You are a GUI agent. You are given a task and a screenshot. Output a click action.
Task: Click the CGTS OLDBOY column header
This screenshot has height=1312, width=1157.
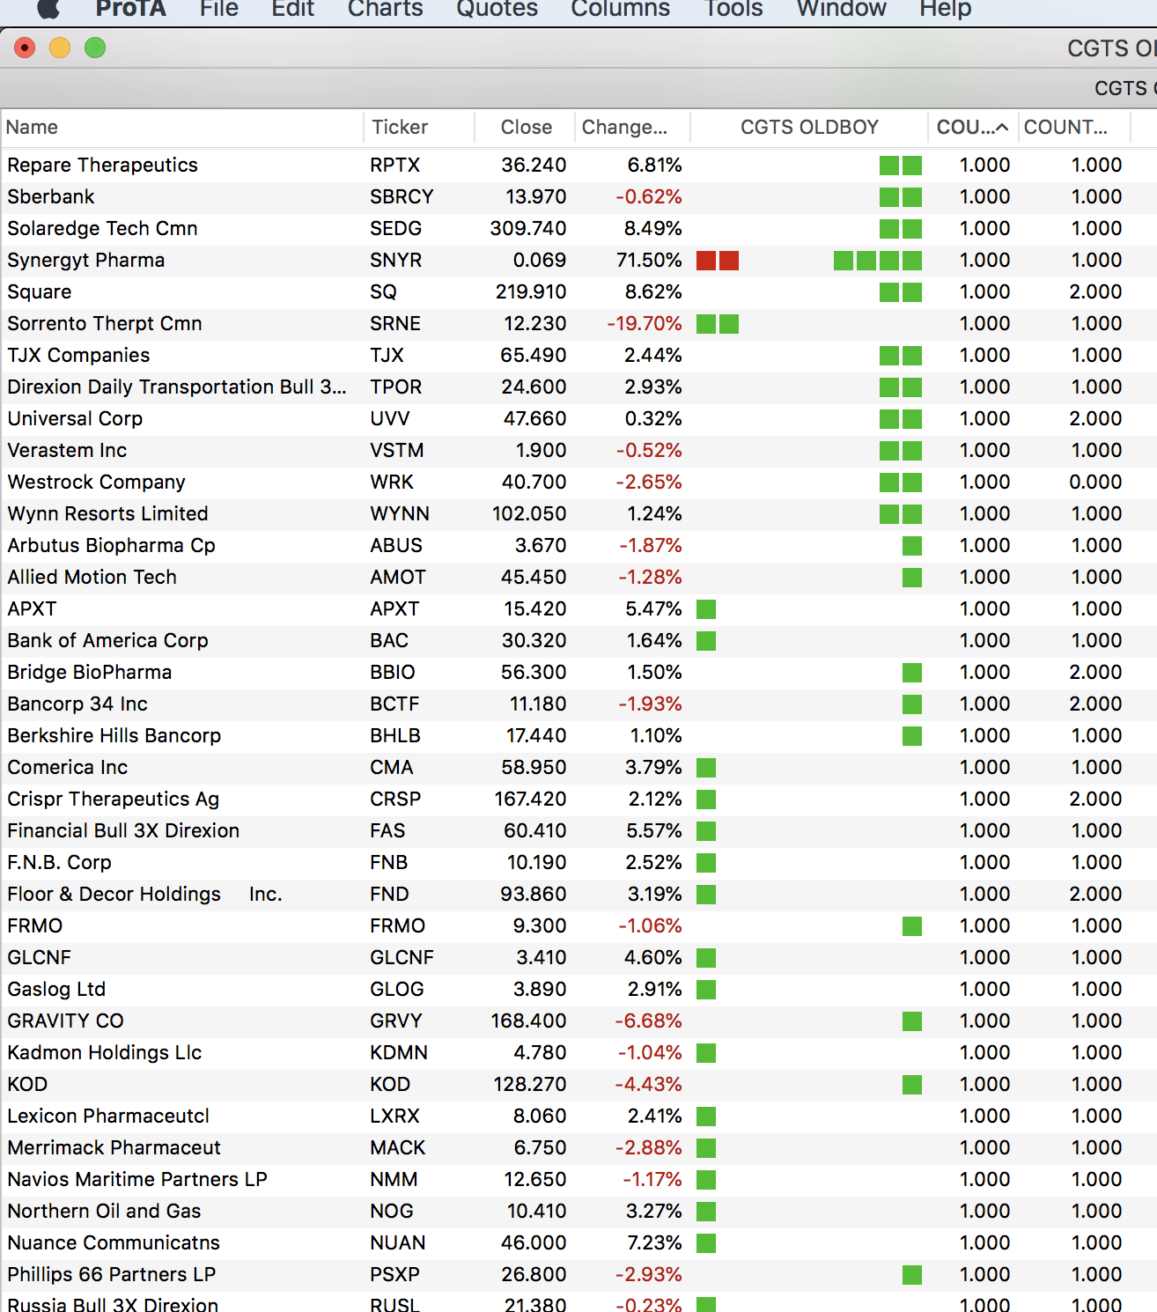coord(809,127)
